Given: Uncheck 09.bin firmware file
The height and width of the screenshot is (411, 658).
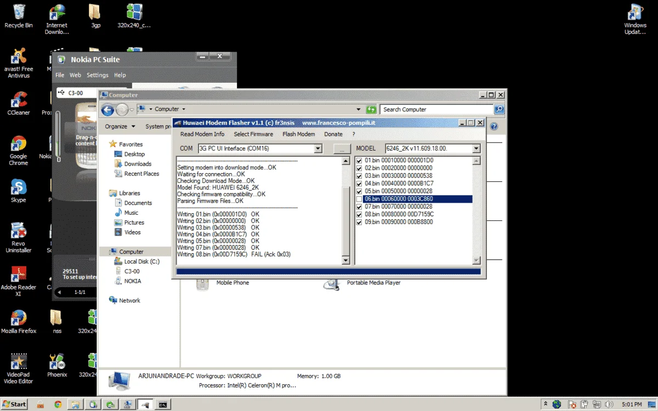Looking at the screenshot, I should tap(359, 222).
